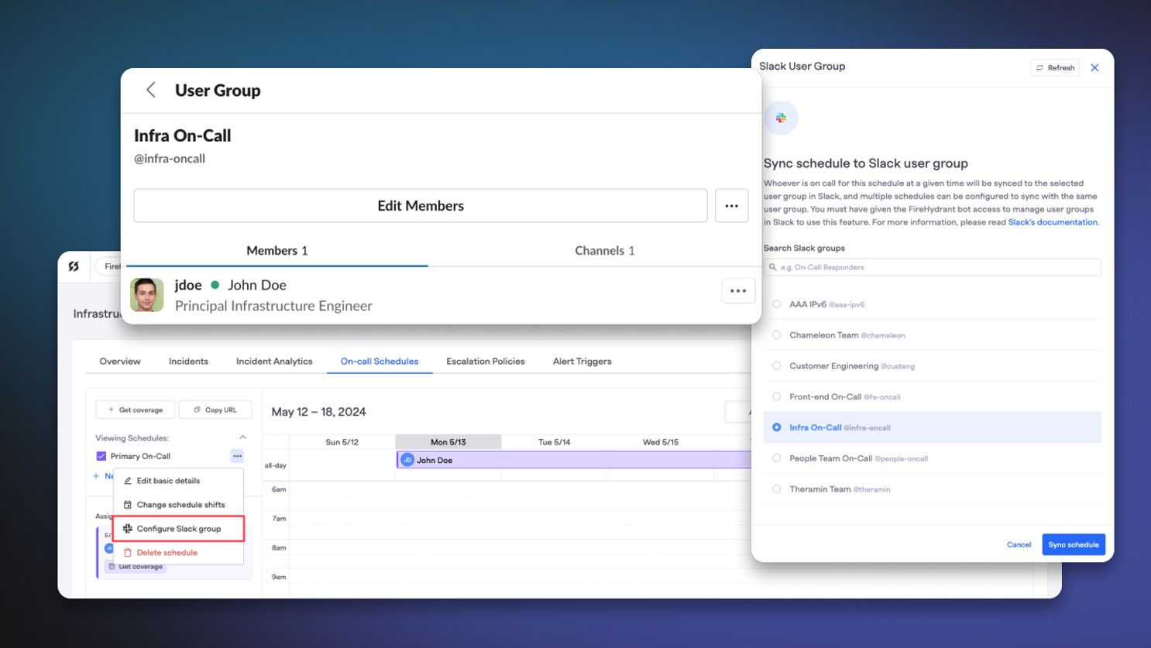Open the Incidents tab

[x=188, y=362]
